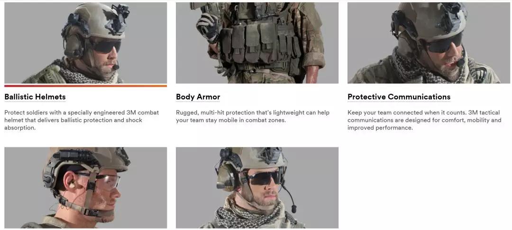Select the bearded soldier with boom microphone image
Screen dimensions: 512x230
coord(257,187)
